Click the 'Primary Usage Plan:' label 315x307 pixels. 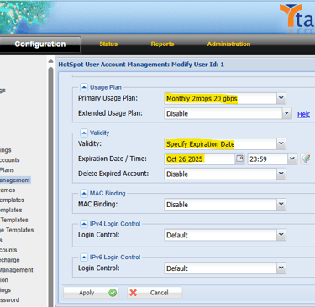click(108, 98)
